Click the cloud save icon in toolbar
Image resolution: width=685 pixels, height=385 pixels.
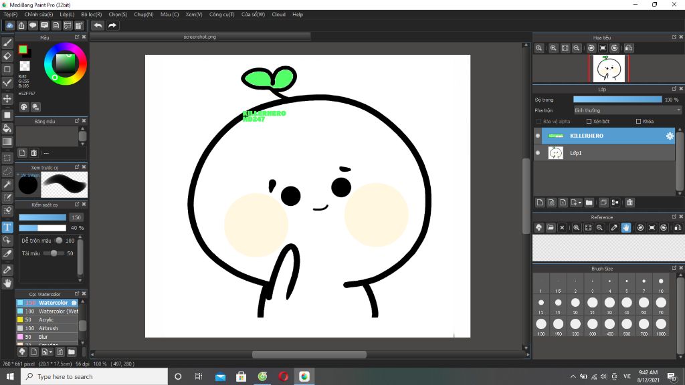[x=9, y=25]
